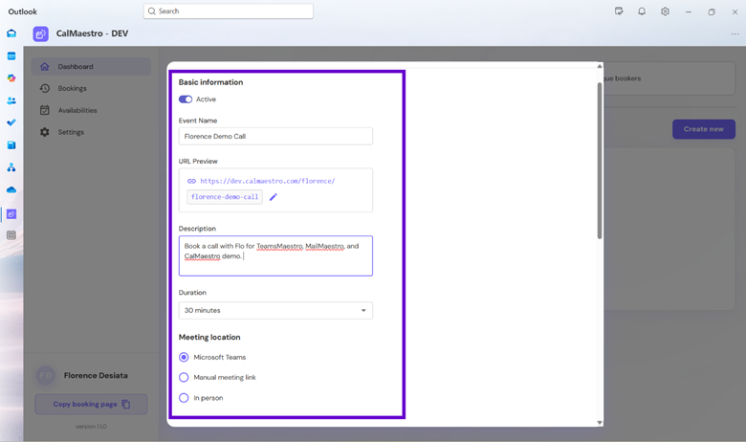Viewport: 746px width, 442px height.
Task: Go to Dashboard in navigation
Action: coord(91,67)
